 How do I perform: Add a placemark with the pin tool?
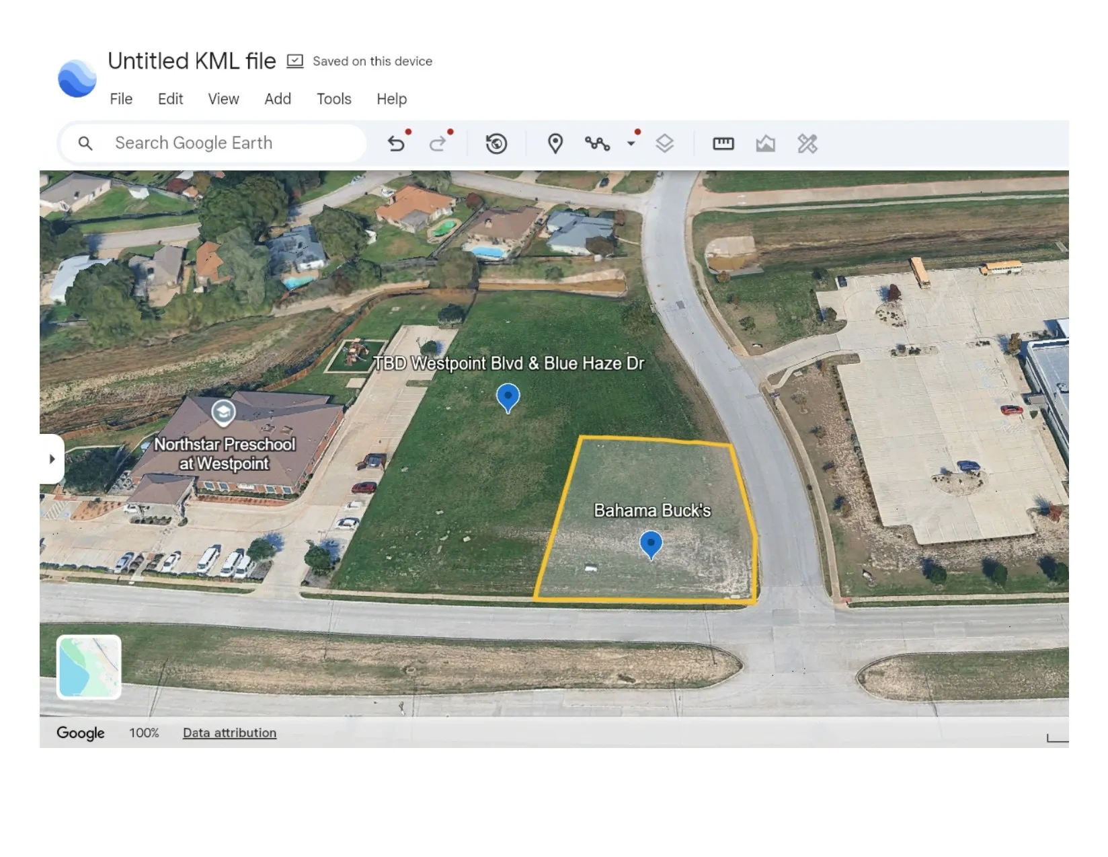tap(555, 143)
